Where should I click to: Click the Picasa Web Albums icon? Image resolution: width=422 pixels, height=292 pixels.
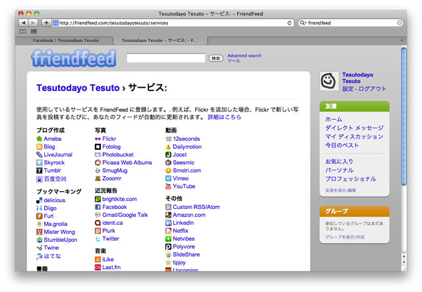coord(98,163)
